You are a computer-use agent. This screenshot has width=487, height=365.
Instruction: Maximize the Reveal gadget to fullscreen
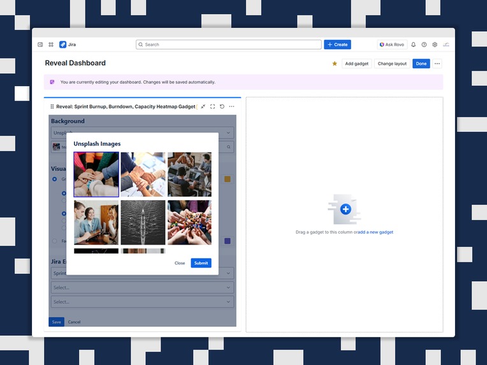tap(212, 106)
